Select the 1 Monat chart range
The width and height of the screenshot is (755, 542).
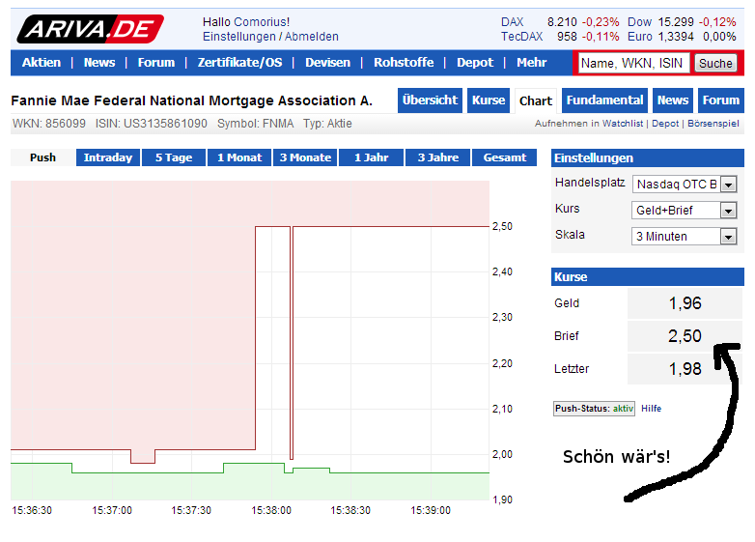click(x=239, y=157)
